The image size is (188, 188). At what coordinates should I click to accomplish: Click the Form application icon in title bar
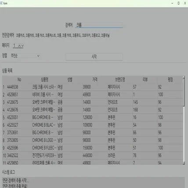tap(1, 3)
